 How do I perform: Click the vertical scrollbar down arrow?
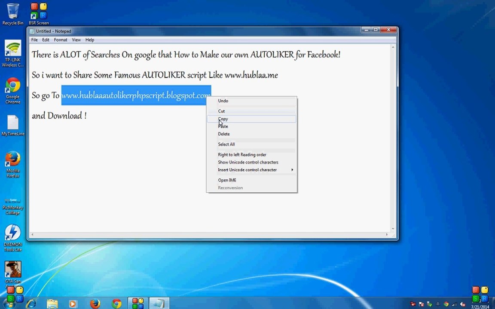393,229
